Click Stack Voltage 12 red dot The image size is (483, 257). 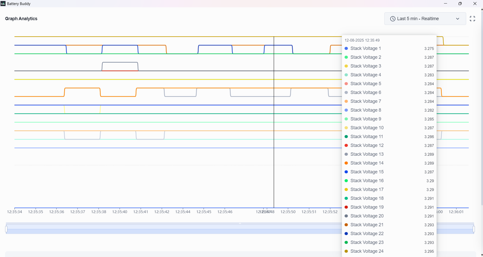tap(346, 145)
